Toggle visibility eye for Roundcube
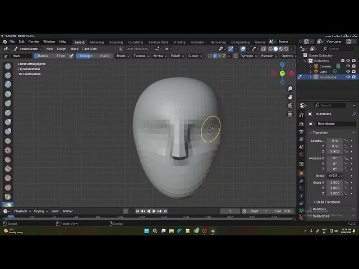The image size is (359, 269). [348, 77]
